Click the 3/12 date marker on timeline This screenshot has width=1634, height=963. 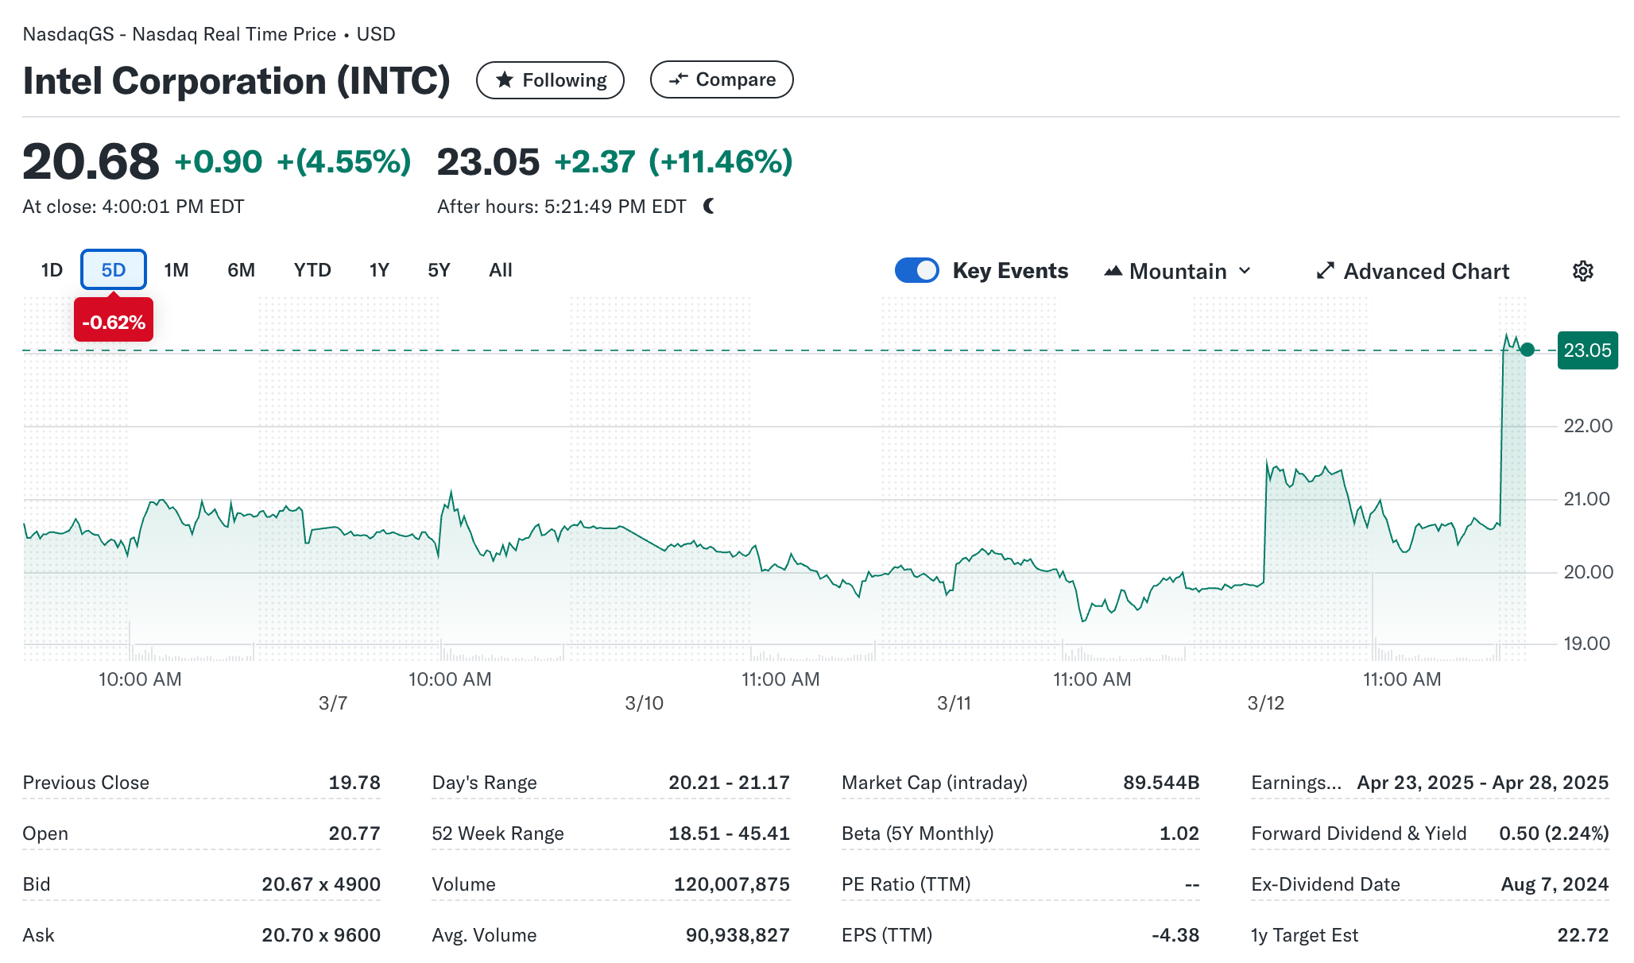coord(1265,703)
